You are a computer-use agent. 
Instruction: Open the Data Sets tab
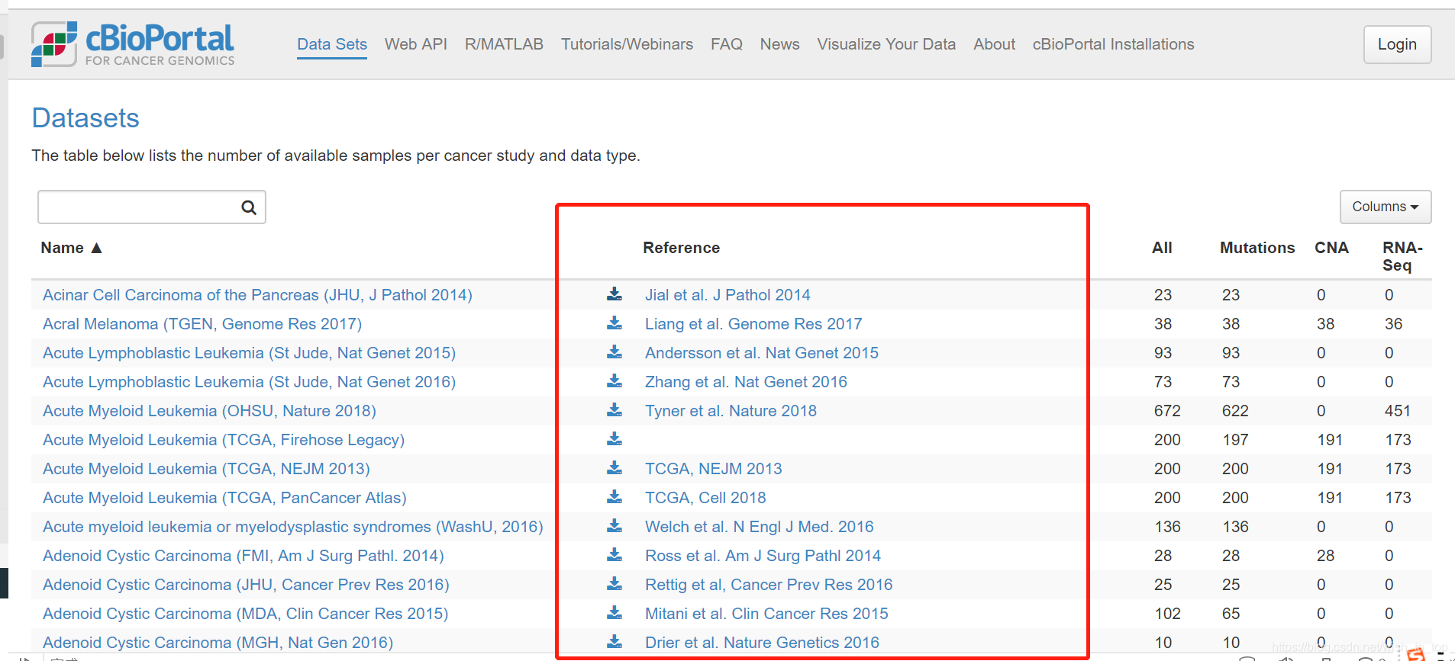pos(332,44)
